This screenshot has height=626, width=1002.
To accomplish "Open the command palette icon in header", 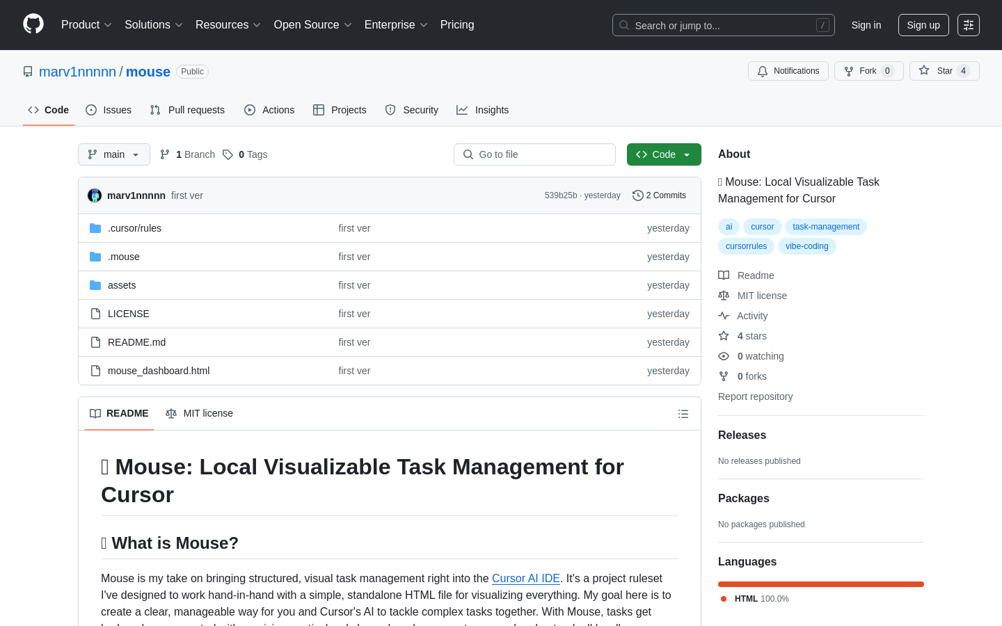I will coord(969,25).
